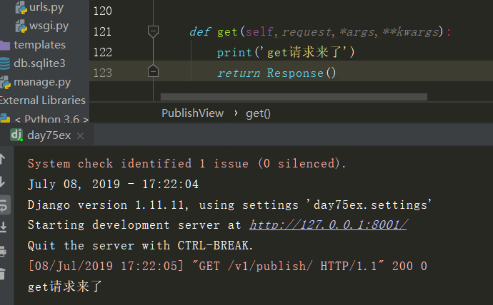Expand the External Libraries node
Image resolution: width=493 pixels, height=305 pixels.
[43, 100]
